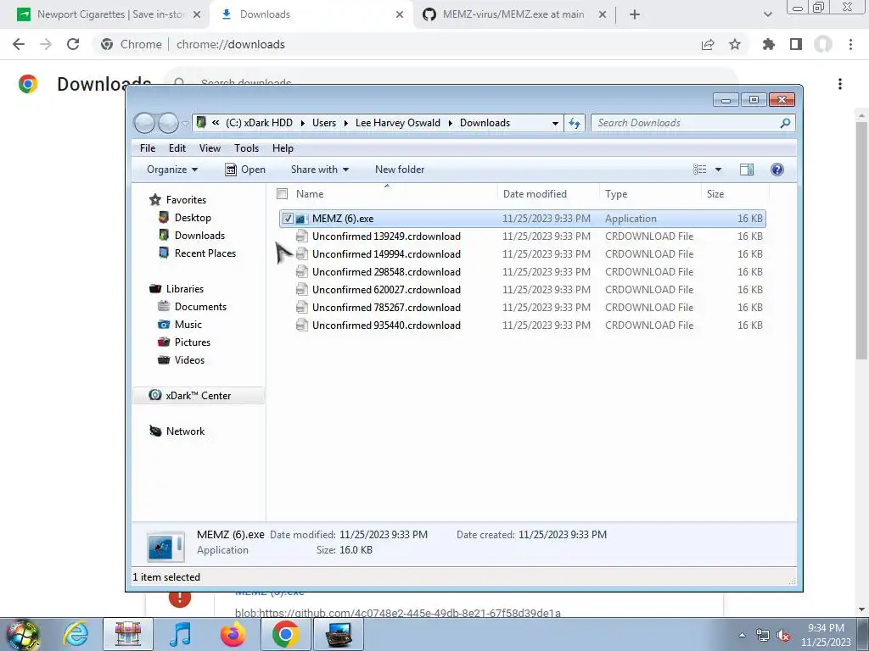Open the Edit menu
The height and width of the screenshot is (651, 869).
pos(177,148)
